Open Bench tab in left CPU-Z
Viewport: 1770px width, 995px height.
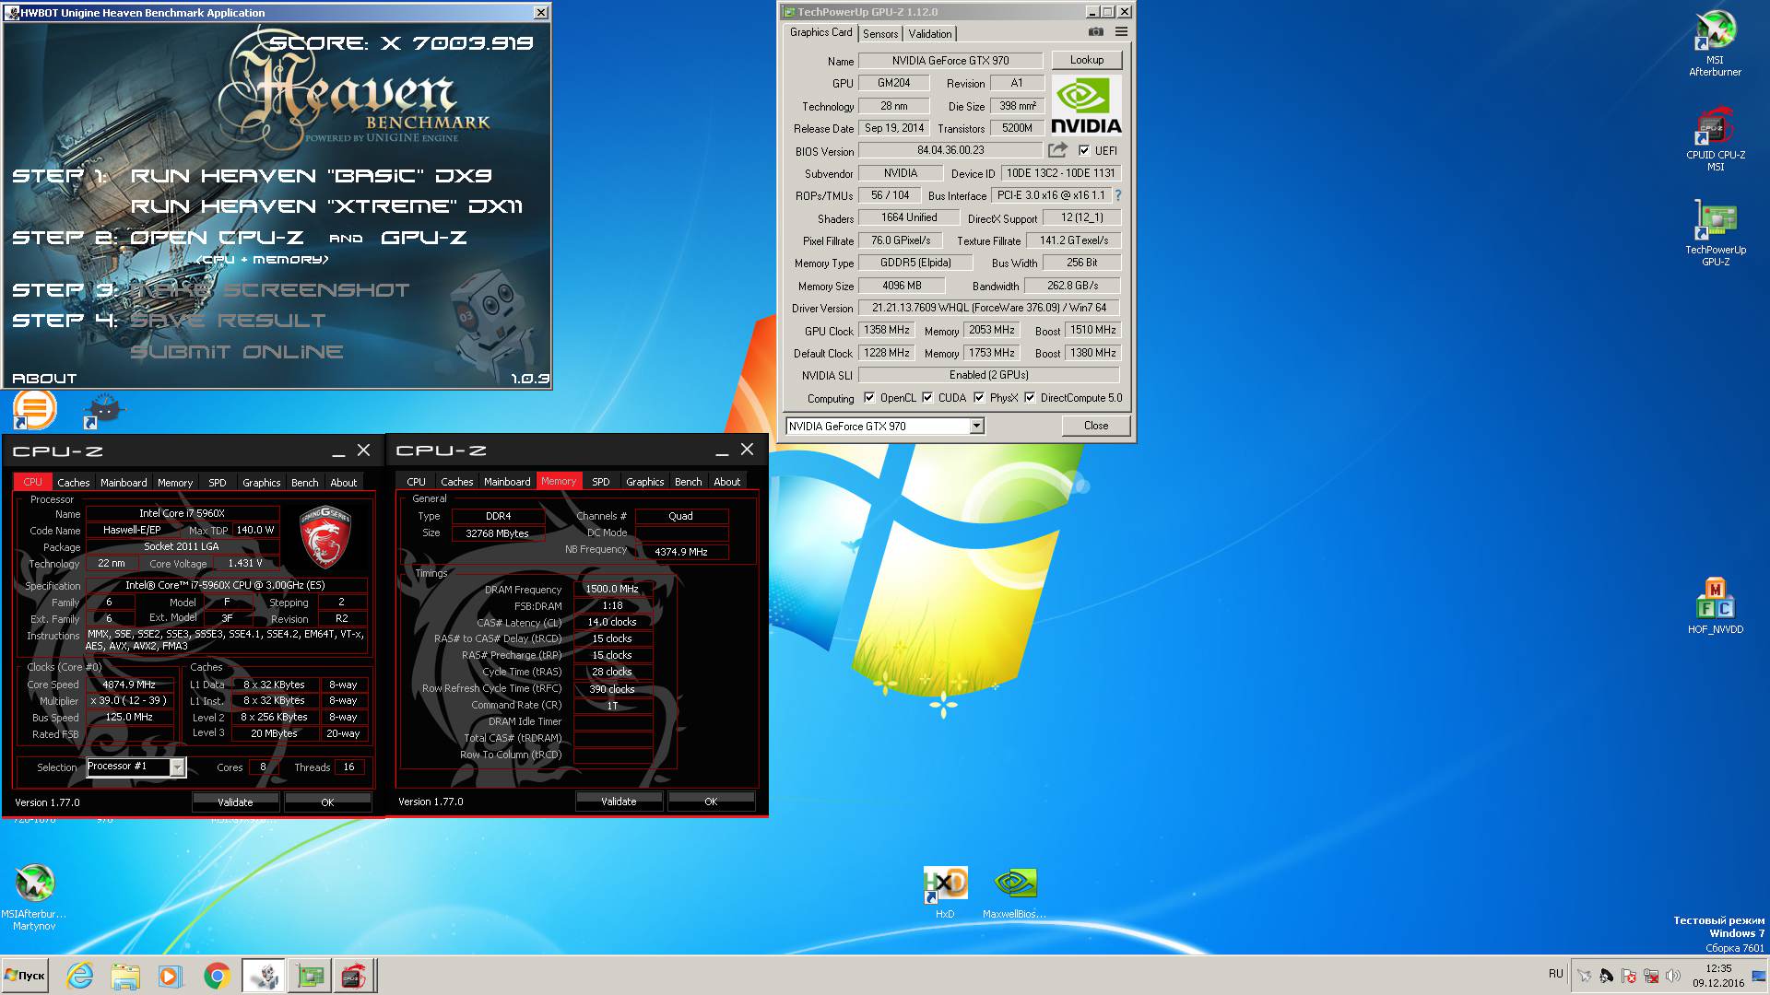point(304,482)
